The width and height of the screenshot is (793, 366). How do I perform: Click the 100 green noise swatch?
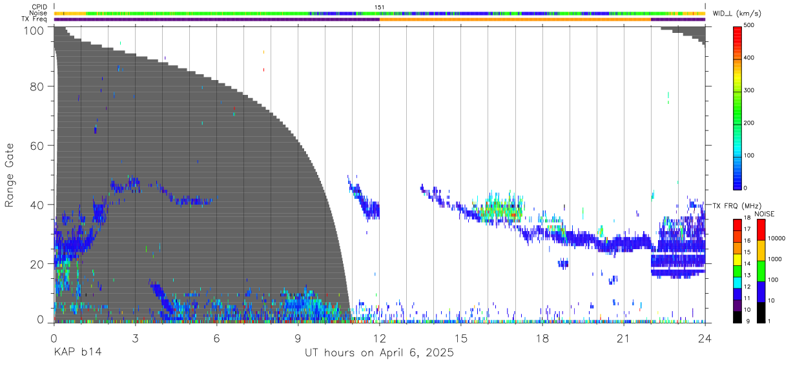(x=761, y=270)
